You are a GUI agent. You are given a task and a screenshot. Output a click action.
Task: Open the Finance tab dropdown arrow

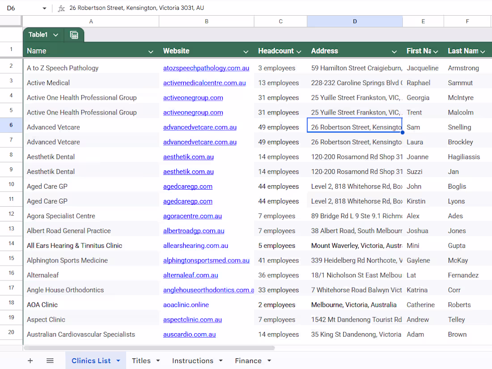coord(269,361)
